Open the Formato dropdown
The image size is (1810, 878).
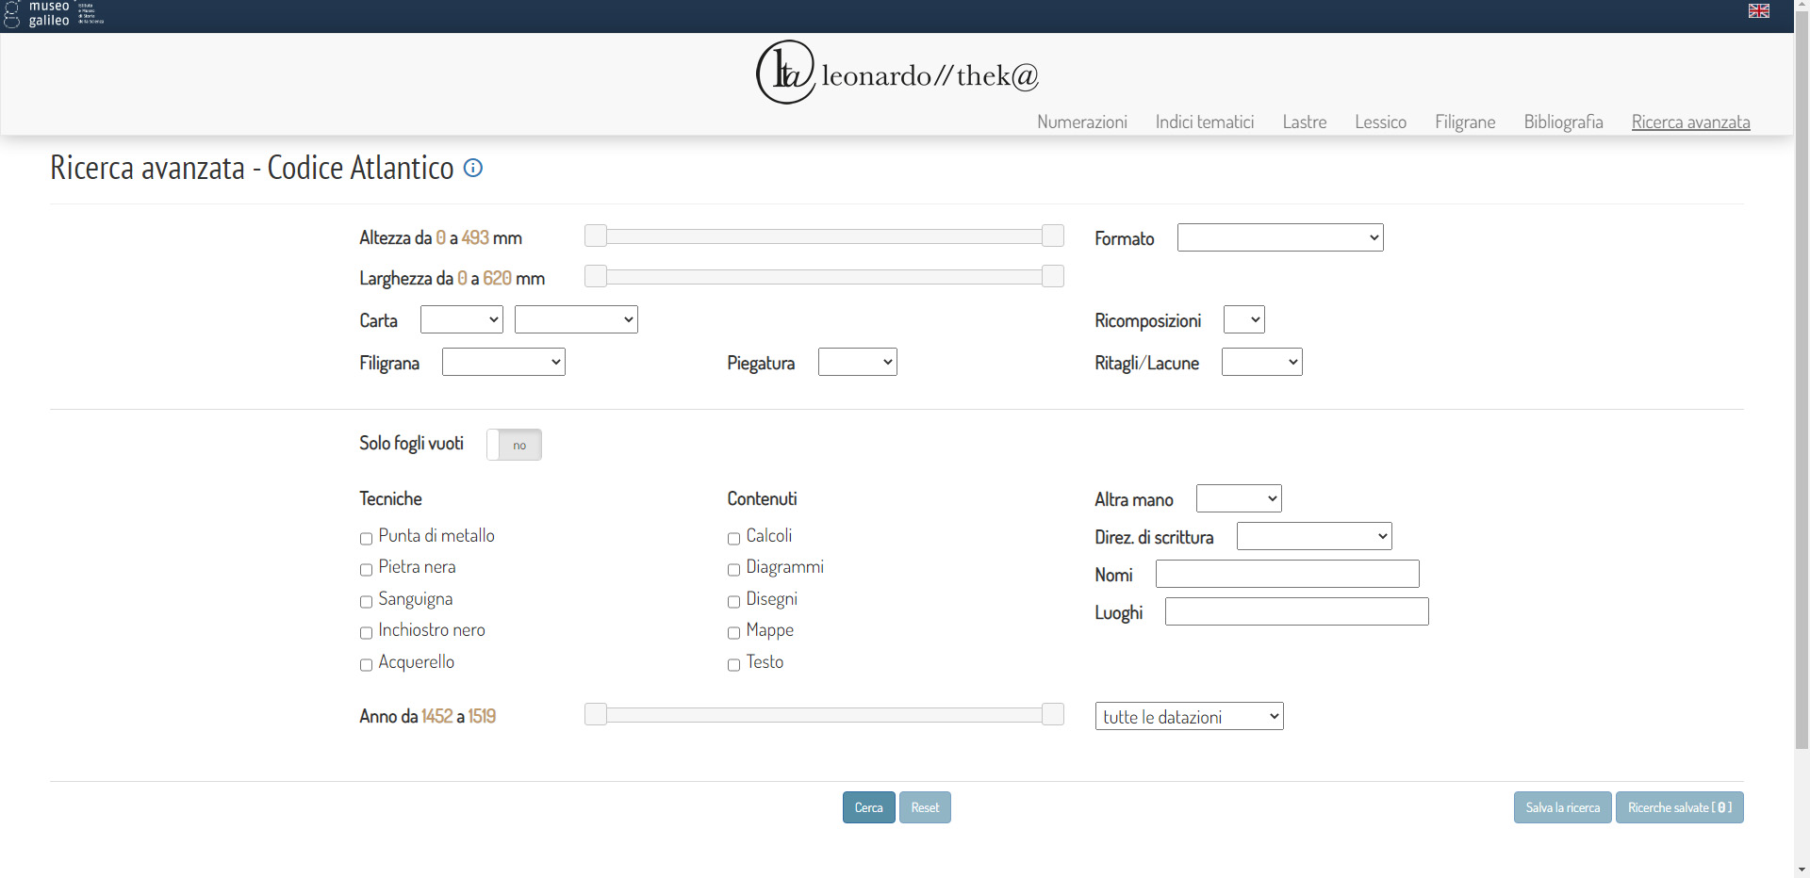pos(1279,237)
